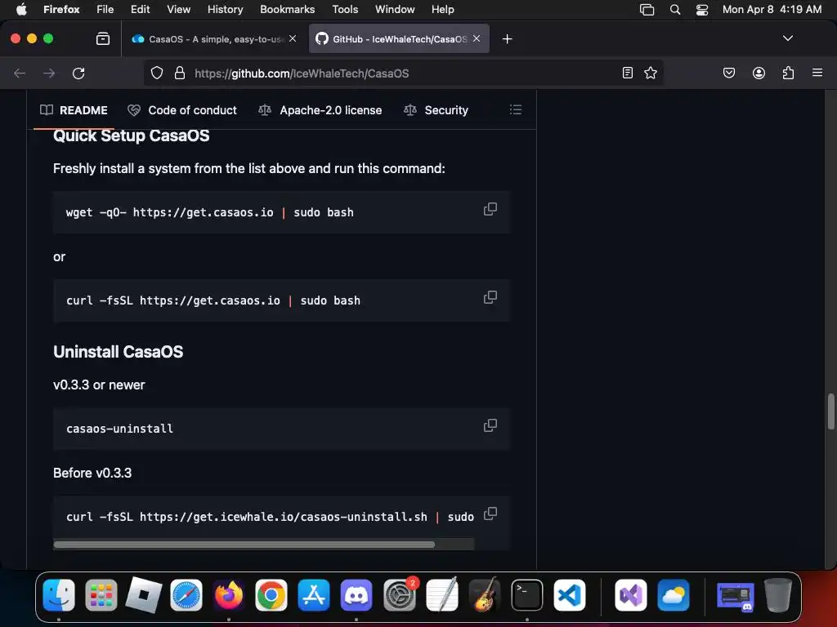
Task: Open Discord from the Dock
Action: tap(356, 595)
